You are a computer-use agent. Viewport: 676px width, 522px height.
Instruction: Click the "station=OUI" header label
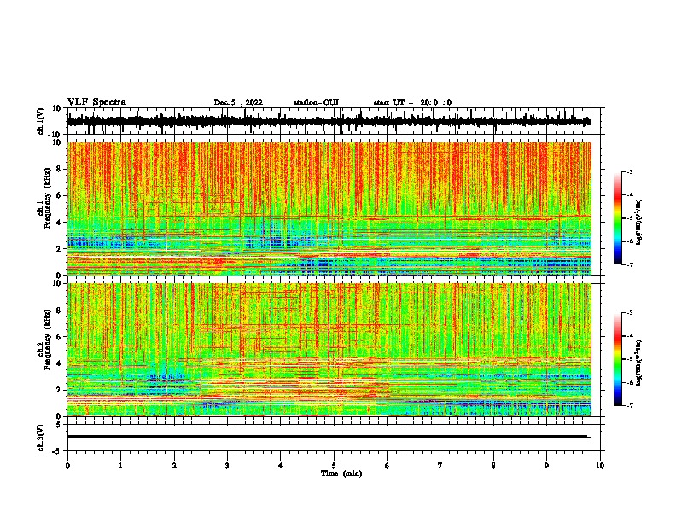point(316,102)
